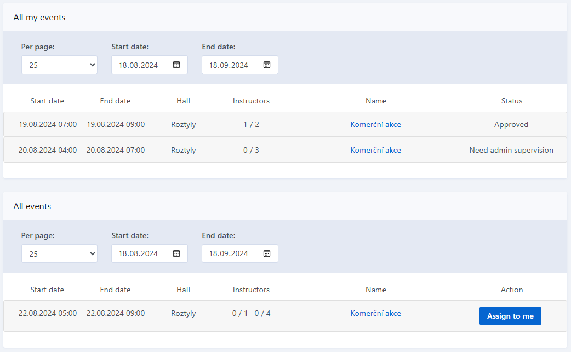Viewport: 571px width, 352px height.
Task: Click the Action column header
Action: [x=511, y=290]
